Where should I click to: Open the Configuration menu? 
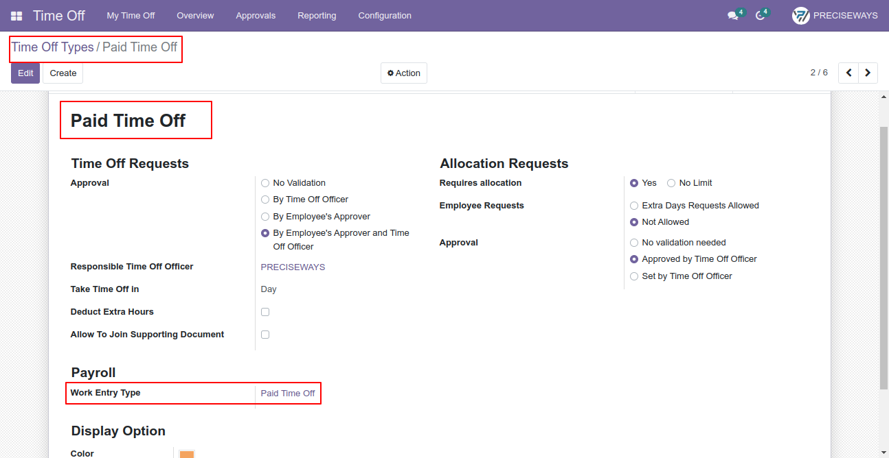pyautogui.click(x=385, y=16)
